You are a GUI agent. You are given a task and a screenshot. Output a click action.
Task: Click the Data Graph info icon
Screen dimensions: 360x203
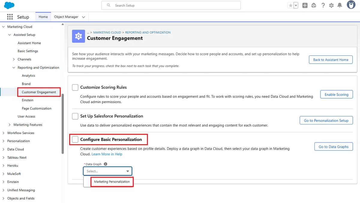(x=105, y=164)
